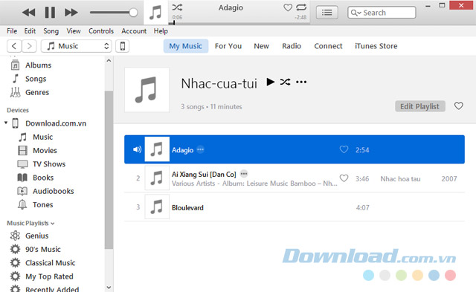476x292 pixels.
Task: Click into the Search field
Action: (x=382, y=13)
